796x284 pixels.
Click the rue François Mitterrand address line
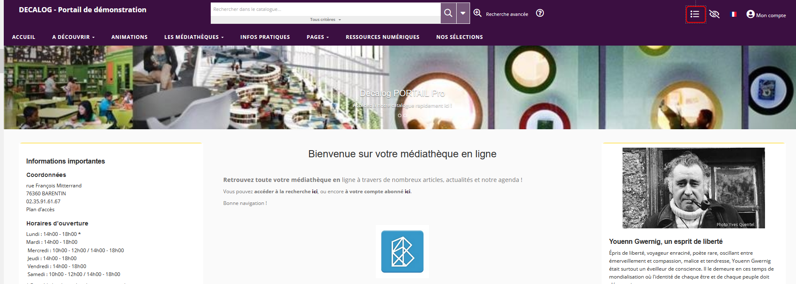point(54,186)
